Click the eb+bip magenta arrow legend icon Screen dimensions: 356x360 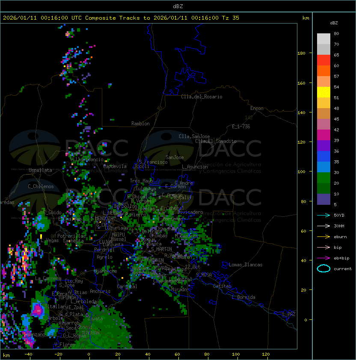323,258
